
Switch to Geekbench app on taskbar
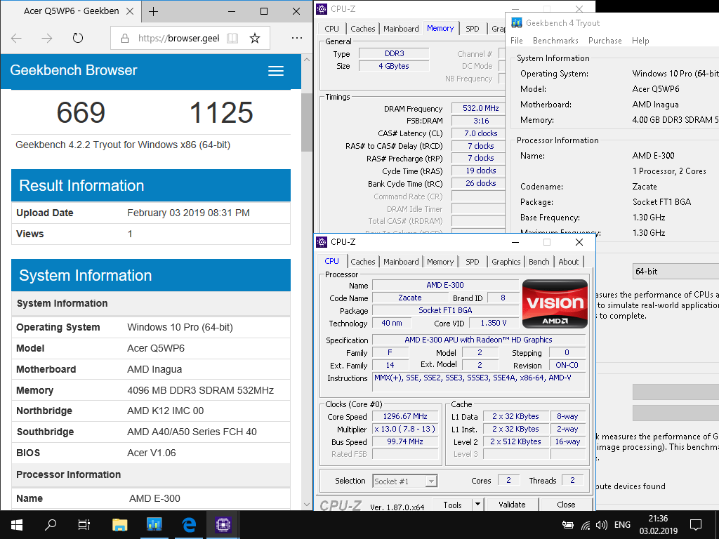(154, 524)
